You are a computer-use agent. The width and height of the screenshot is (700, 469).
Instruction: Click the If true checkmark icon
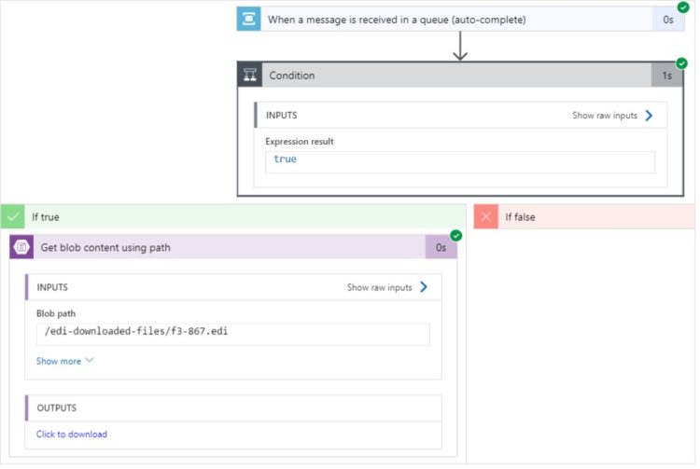(x=13, y=217)
